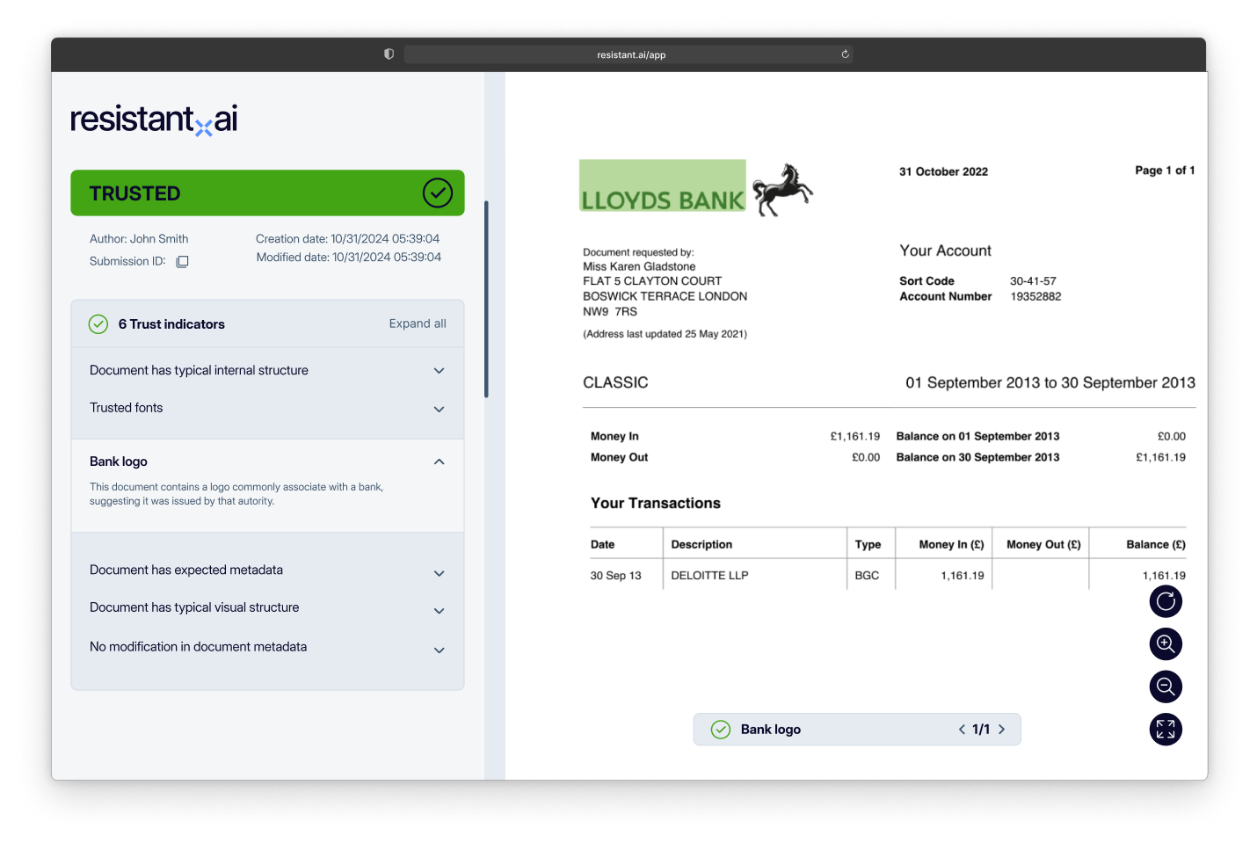Click the green check on the Bank logo badge
Image resolution: width=1257 pixels, height=843 pixels.
pos(721,729)
